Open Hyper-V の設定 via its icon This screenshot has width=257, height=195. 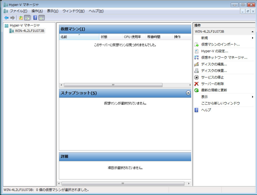197,51
